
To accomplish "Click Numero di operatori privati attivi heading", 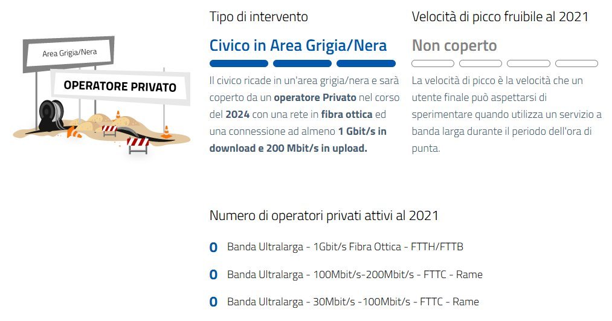I will point(324,216).
